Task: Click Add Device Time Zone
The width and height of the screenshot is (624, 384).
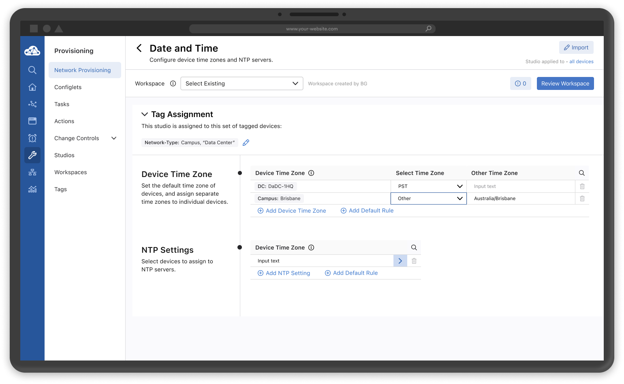Action: 292,211
